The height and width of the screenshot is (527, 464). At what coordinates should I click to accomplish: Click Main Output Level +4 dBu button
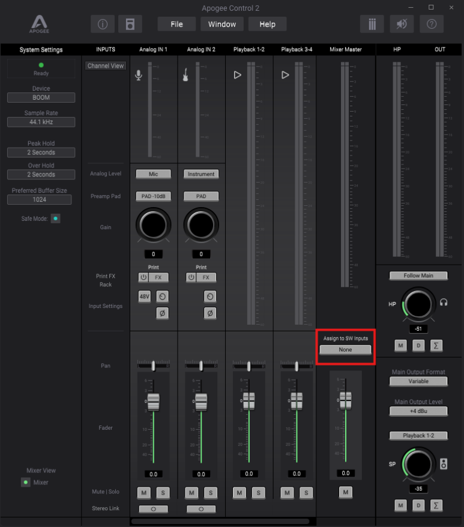click(418, 411)
